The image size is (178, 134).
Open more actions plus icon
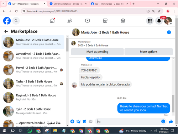pos(72,121)
